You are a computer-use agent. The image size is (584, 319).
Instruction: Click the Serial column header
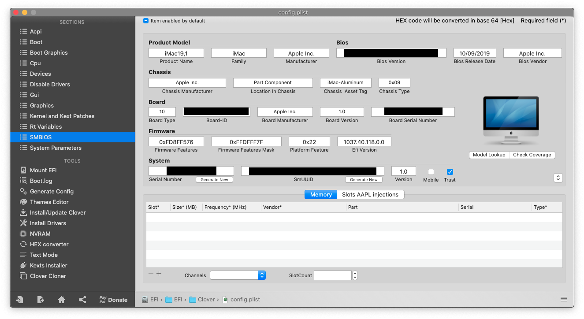pyautogui.click(x=495, y=207)
